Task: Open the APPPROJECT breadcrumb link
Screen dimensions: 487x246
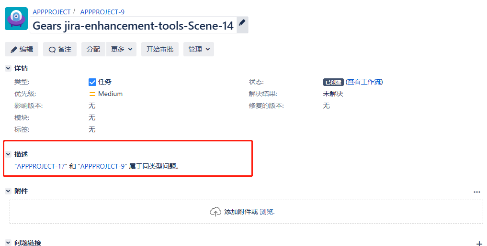Action: (x=51, y=12)
